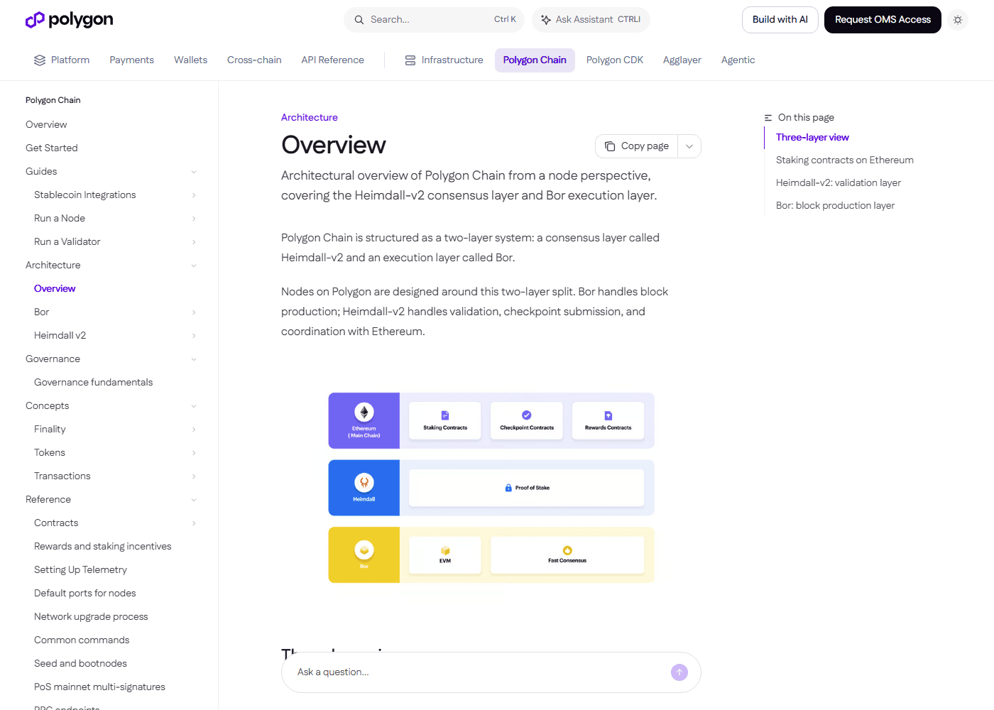Image resolution: width=994 pixels, height=710 pixels.
Task: Click Bor icon in yellow diagram block
Action: 364,550
